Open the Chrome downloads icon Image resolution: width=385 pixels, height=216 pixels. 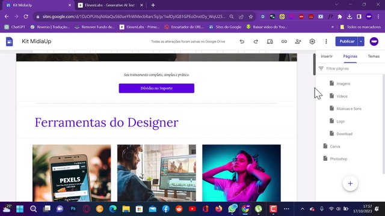[x=350, y=17]
